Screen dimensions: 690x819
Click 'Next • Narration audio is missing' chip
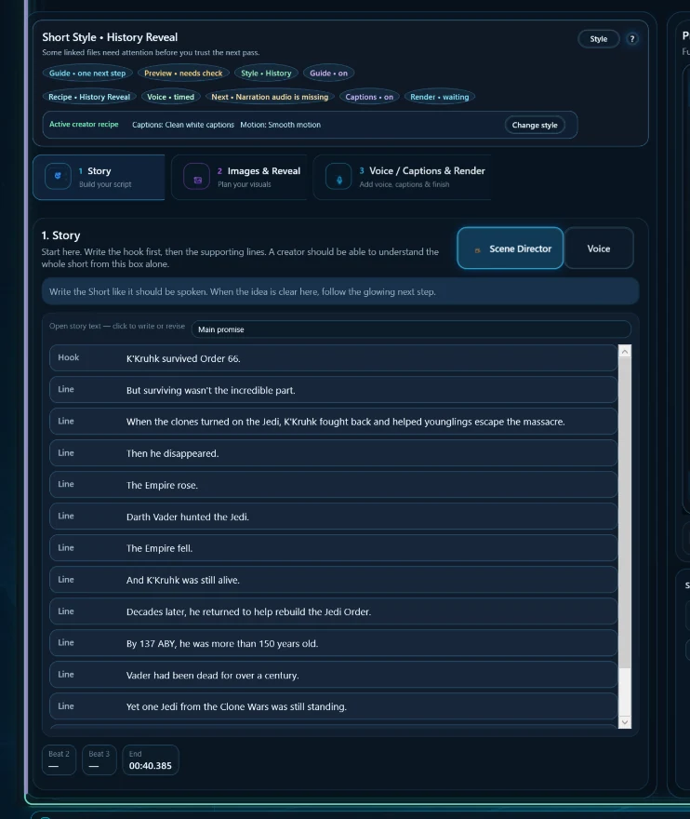(x=270, y=97)
